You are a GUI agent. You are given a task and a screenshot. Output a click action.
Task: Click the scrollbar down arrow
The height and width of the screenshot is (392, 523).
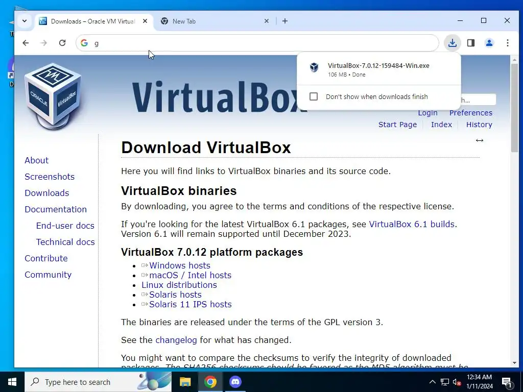point(514,363)
